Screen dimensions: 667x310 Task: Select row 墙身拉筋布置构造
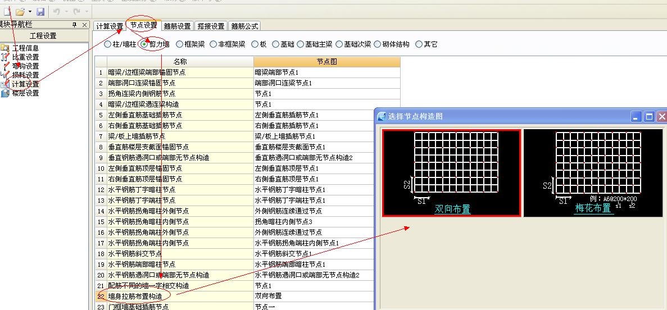(180, 296)
